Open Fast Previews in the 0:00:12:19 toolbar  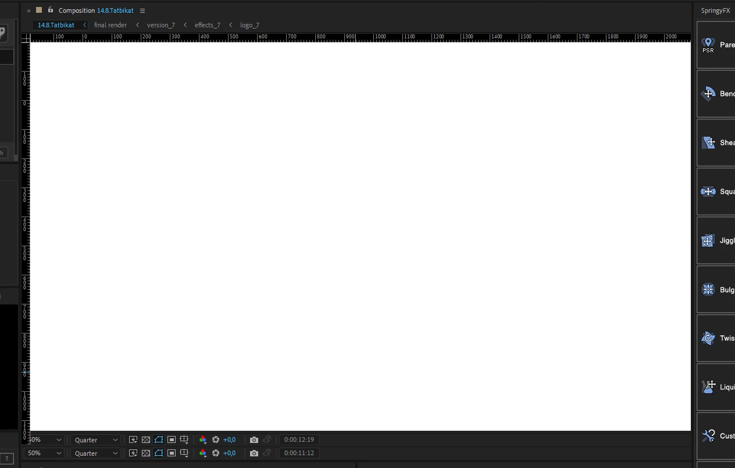pyautogui.click(x=133, y=439)
